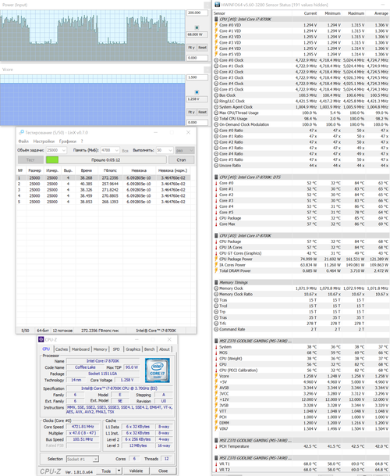
Task: Open the Файл menu in LinX
Action: 23,141
